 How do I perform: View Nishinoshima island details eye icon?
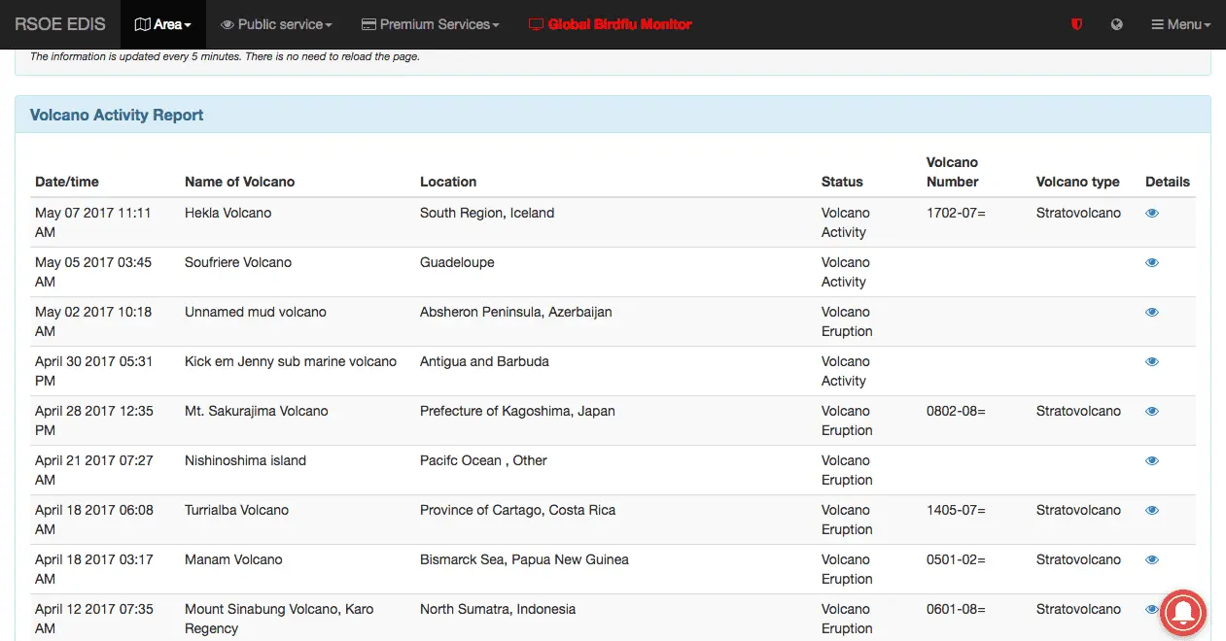pyautogui.click(x=1152, y=461)
